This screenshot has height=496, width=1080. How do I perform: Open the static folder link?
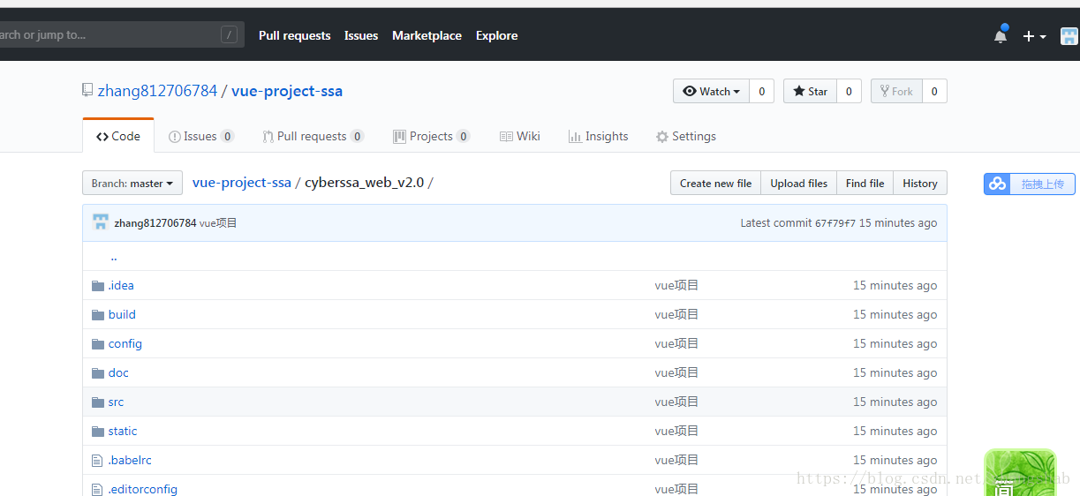pos(123,431)
